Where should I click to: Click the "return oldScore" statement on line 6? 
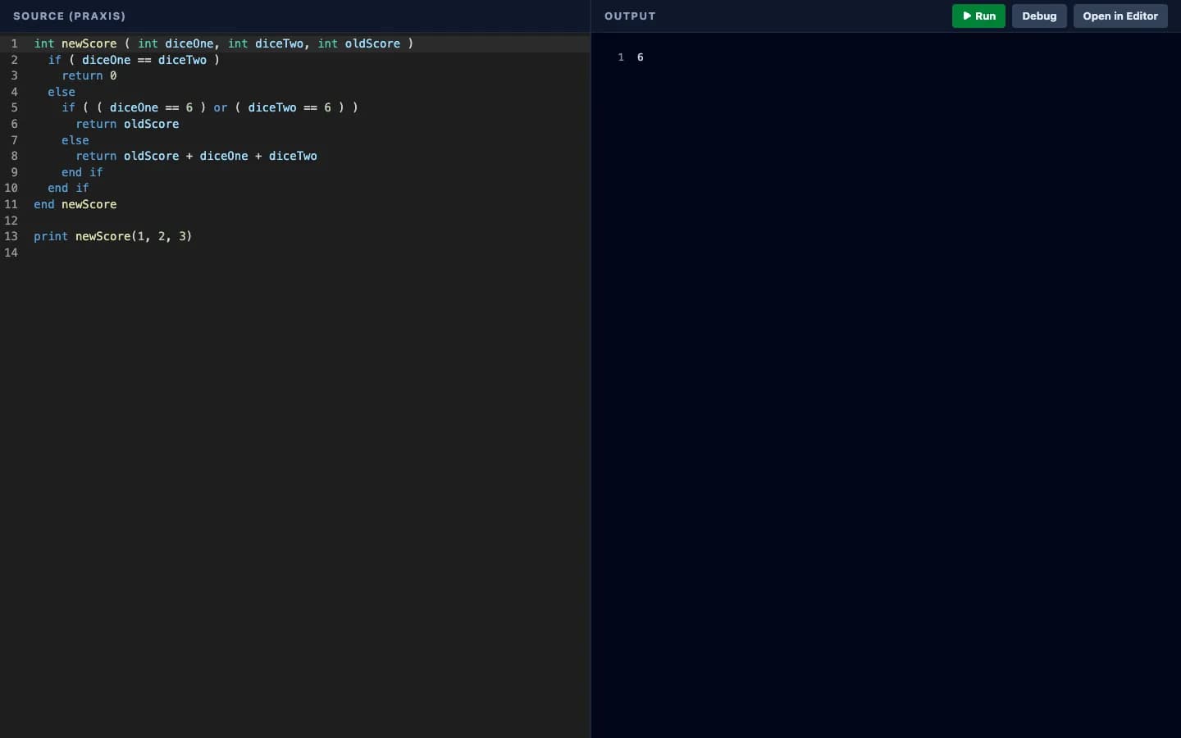(x=127, y=124)
